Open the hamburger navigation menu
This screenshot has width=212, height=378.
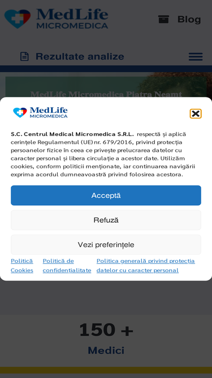pyautogui.click(x=196, y=57)
